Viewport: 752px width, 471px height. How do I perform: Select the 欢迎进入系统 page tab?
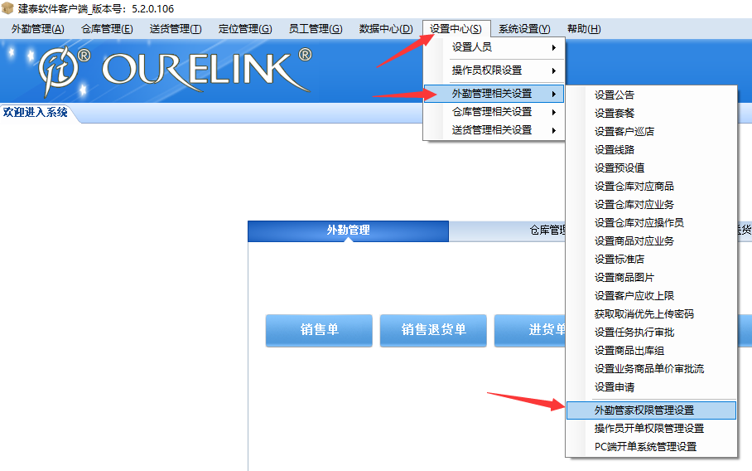pos(36,113)
